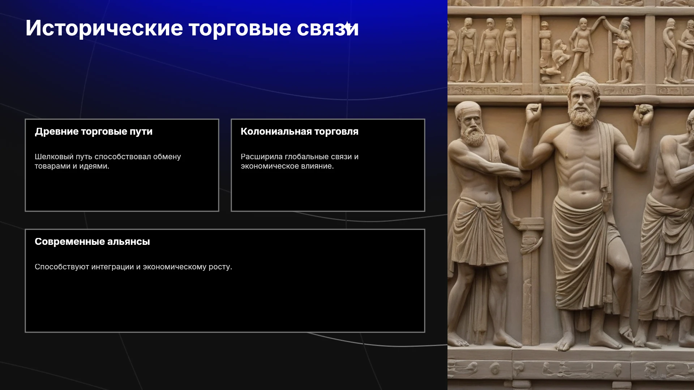Click empty area inside the Колониальная торговля card
The width and height of the screenshot is (694, 390).
coord(328,191)
